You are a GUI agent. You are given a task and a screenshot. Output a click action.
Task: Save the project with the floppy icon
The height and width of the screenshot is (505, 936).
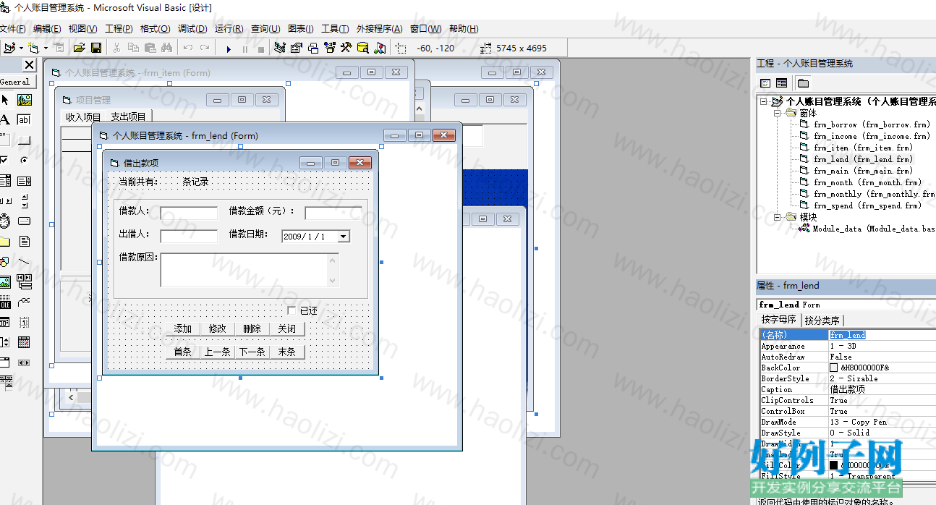pos(96,48)
